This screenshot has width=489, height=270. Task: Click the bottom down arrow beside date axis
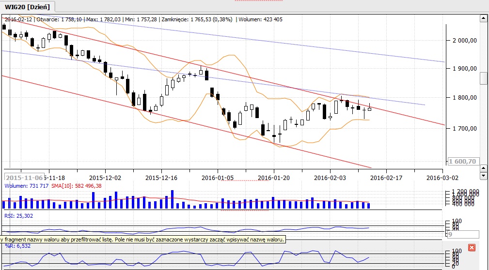pos(483,176)
